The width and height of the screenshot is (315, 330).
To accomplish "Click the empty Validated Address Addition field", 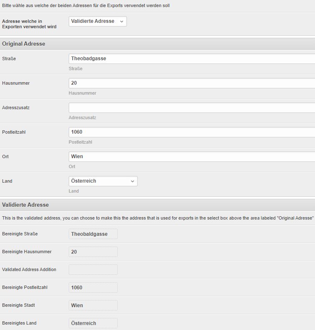I will pos(93,269).
